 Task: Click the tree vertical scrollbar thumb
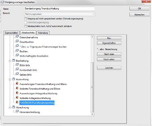tap(92, 87)
